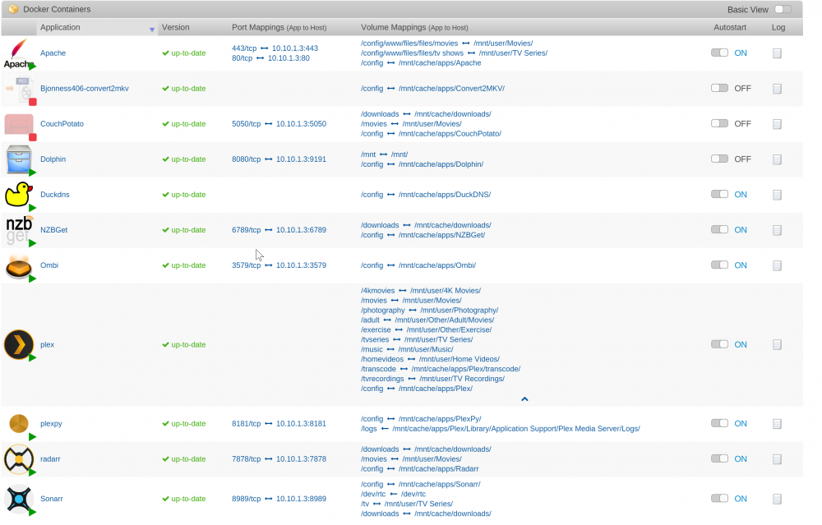822x525 pixels.
Task: View the NZBGet log
Action: click(778, 230)
